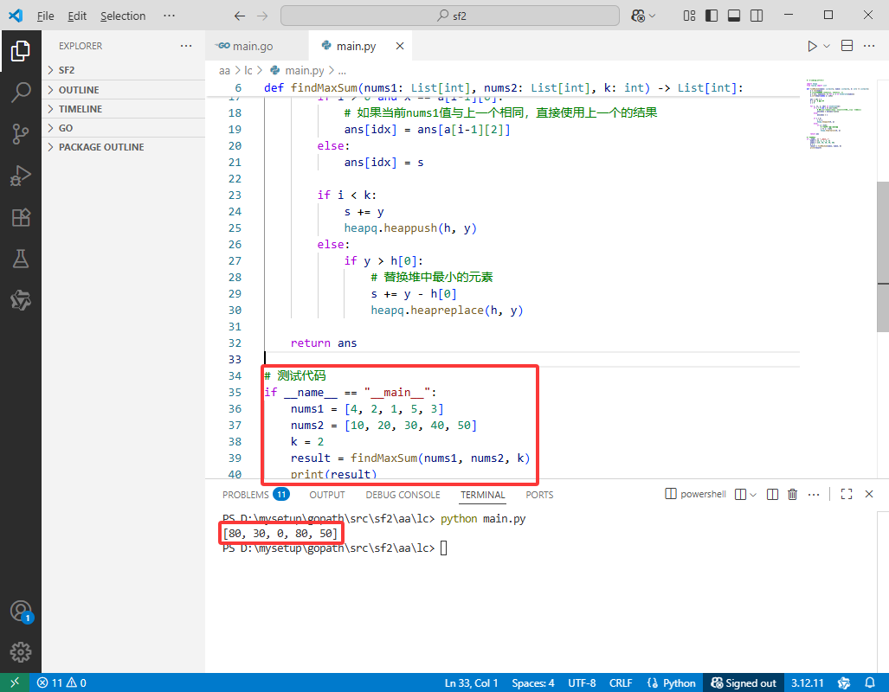889x692 pixels.
Task: Open the Copilot chat icon in title bar
Action: tap(638, 16)
